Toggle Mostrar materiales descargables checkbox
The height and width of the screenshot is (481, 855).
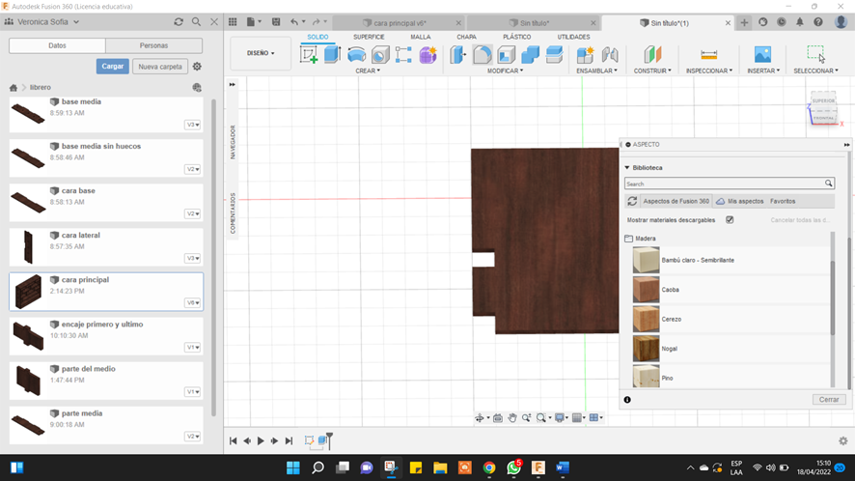tap(730, 220)
